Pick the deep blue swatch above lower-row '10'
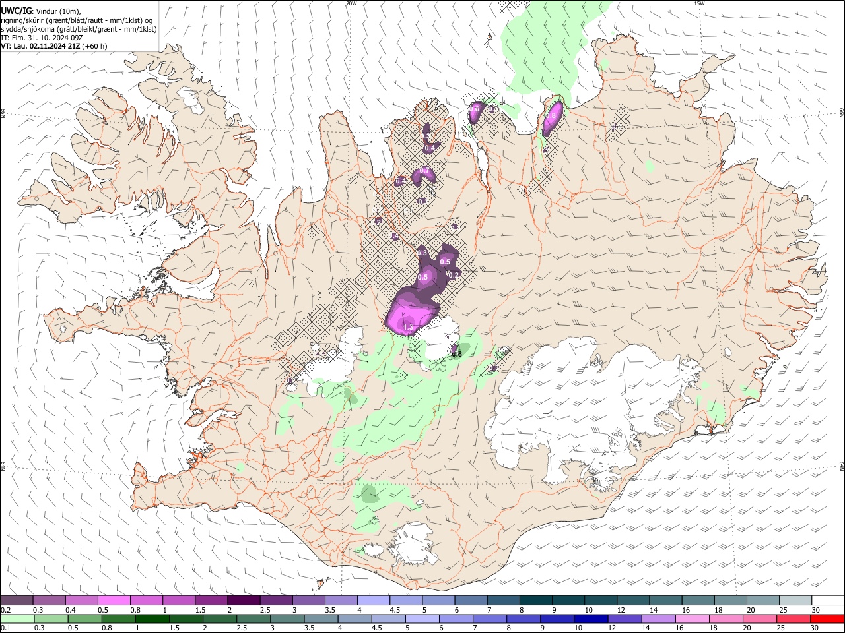 591,618
